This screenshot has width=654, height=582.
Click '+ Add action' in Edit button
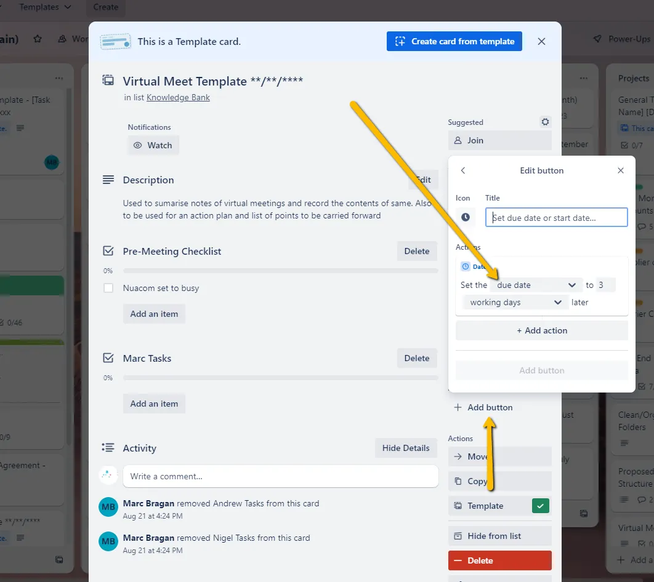click(x=542, y=330)
